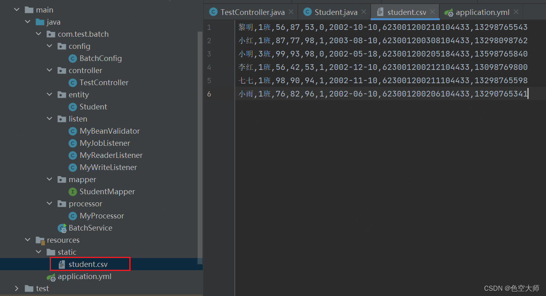Select MyProcessor in the project tree
The width and height of the screenshot is (546, 296).
point(102,216)
